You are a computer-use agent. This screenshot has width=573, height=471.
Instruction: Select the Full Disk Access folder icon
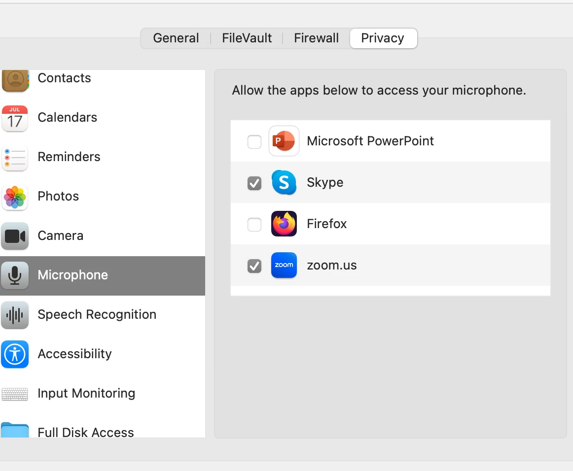click(15, 430)
